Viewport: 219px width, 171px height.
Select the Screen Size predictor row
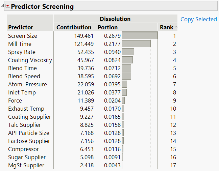[x=23, y=36]
